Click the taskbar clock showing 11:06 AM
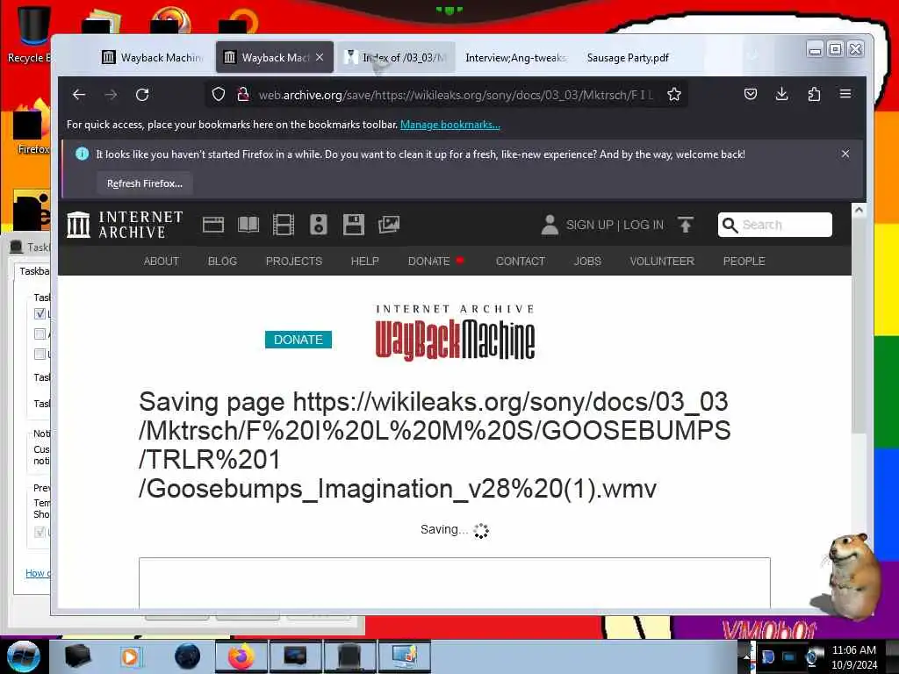The image size is (899, 674). click(853, 650)
